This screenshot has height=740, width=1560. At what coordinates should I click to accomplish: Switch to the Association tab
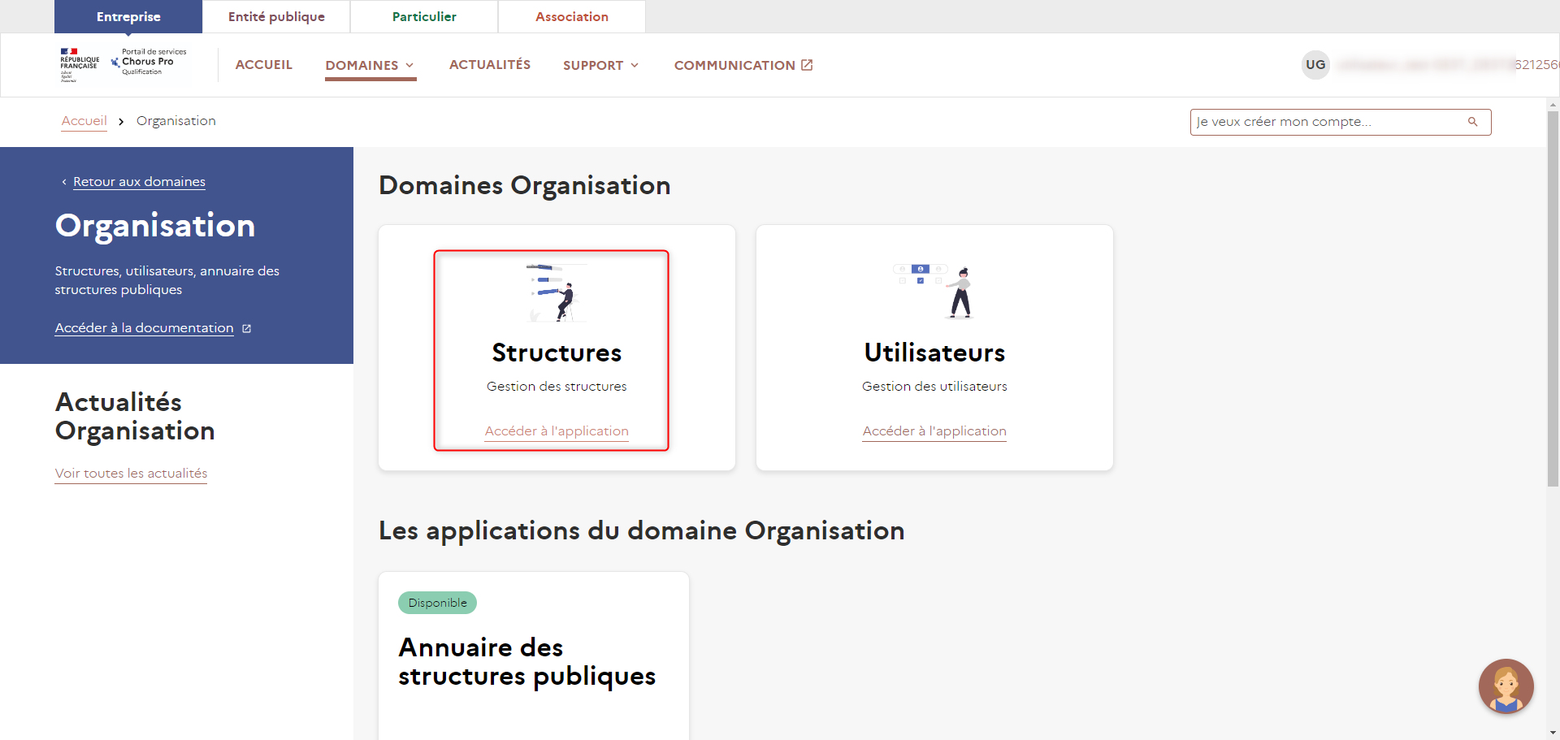coord(571,17)
